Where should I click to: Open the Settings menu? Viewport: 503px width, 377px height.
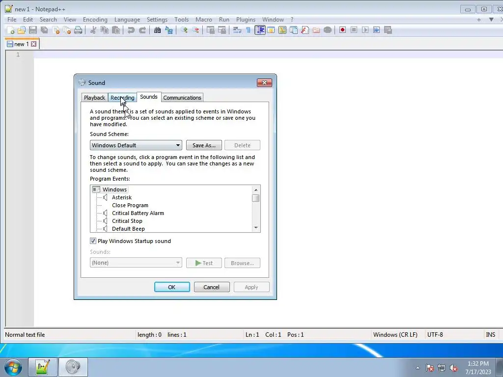click(157, 20)
